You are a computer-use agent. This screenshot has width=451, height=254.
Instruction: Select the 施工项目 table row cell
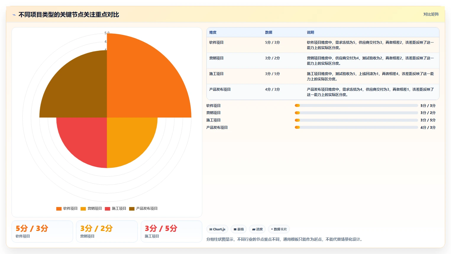tap(216, 74)
